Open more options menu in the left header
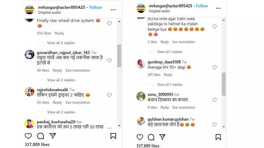 (x=113, y=10)
